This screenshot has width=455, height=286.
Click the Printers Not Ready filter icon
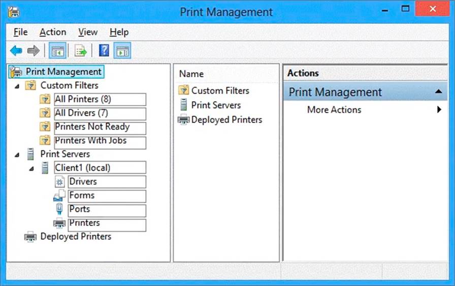(x=45, y=126)
